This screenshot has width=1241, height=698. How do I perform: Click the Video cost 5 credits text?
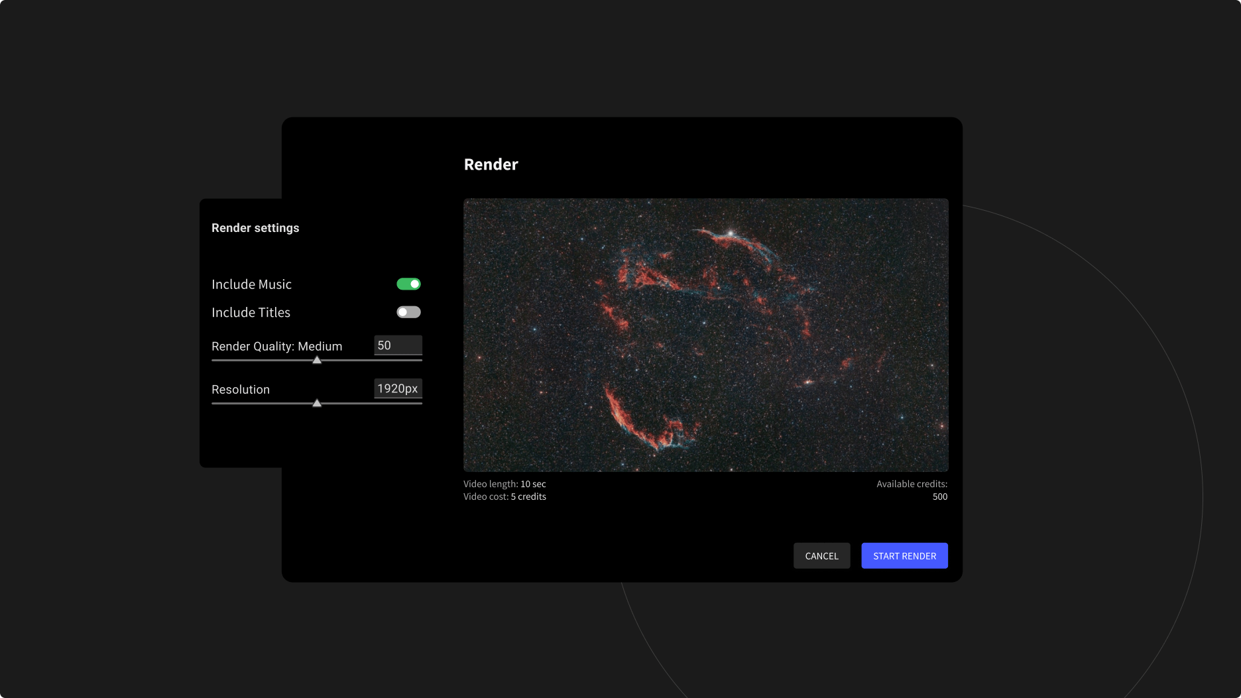[504, 496]
